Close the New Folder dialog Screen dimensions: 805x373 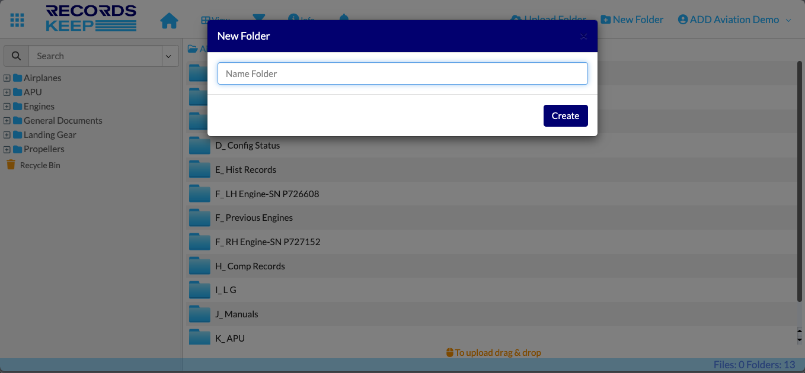pyautogui.click(x=583, y=37)
